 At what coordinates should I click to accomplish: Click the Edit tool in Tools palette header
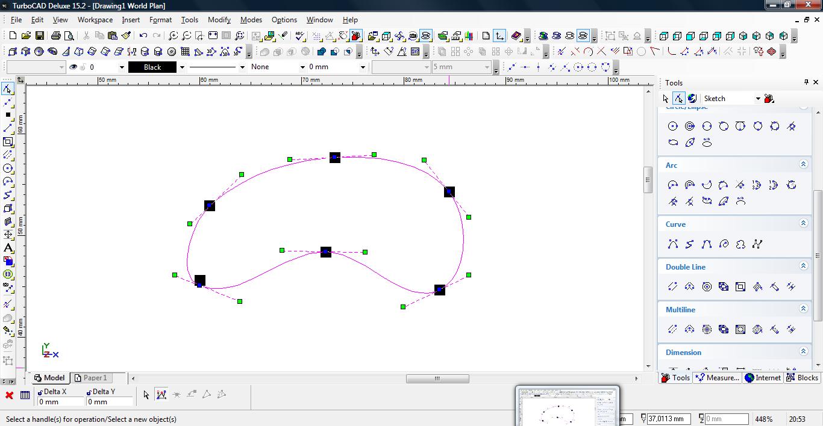[x=679, y=99]
